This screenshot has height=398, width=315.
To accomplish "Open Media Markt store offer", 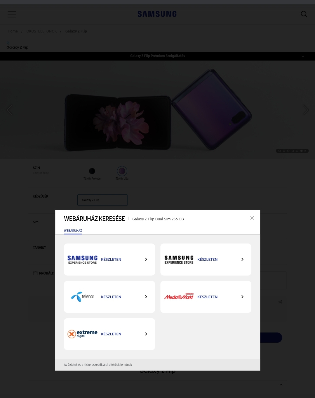I will pos(206,297).
